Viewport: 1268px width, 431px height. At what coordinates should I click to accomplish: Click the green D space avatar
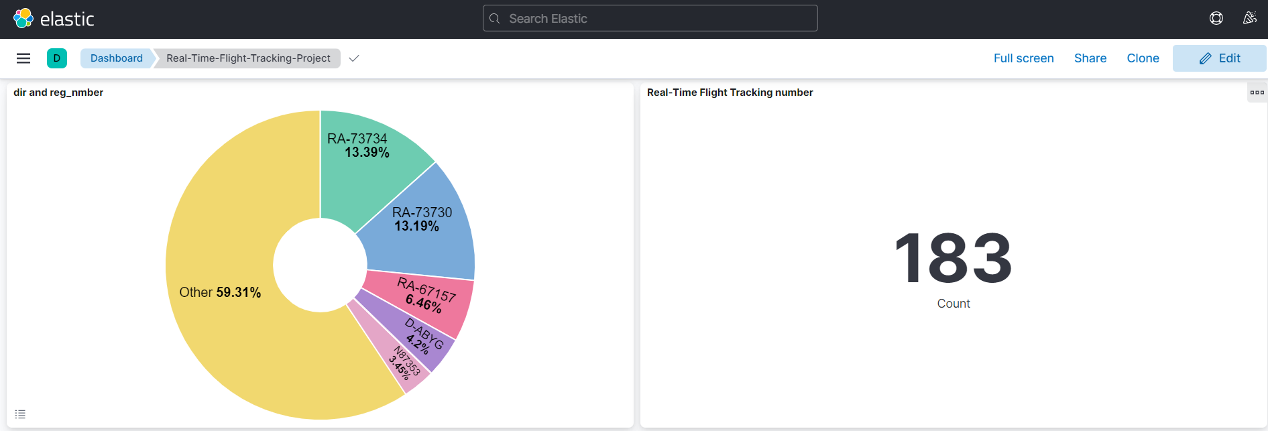(57, 58)
